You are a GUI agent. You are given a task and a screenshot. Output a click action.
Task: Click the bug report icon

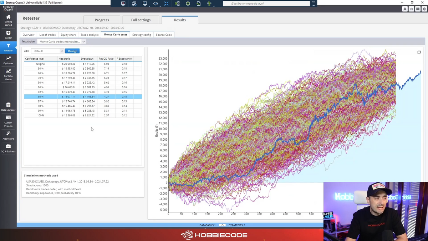pos(405,9)
